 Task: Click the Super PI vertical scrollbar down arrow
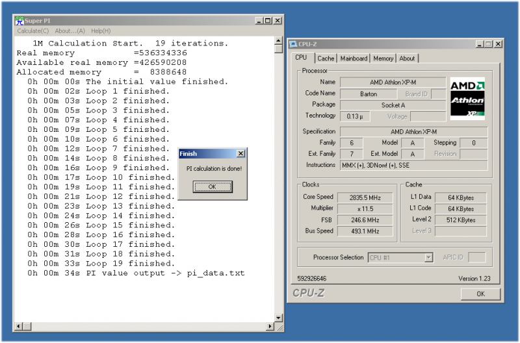(x=279, y=318)
